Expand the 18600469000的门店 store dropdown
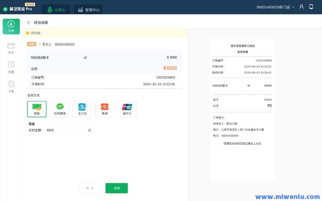 point(276,7)
